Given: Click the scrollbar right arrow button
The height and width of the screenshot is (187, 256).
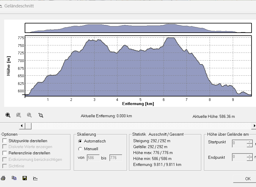Looking at the screenshot, I should (x=254, y=126).
